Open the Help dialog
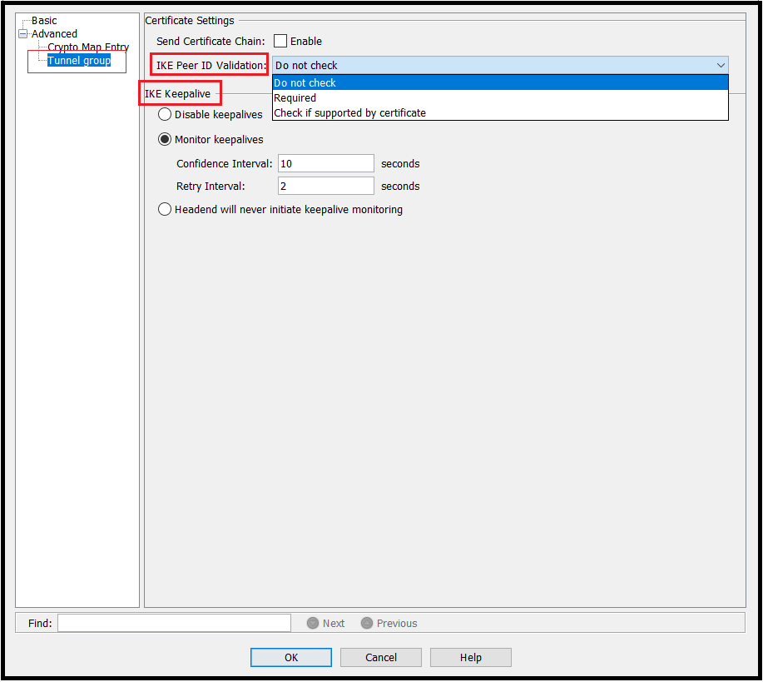The height and width of the screenshot is (682, 763). (470, 657)
